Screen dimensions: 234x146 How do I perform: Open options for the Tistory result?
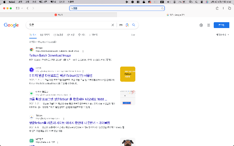click(64, 119)
